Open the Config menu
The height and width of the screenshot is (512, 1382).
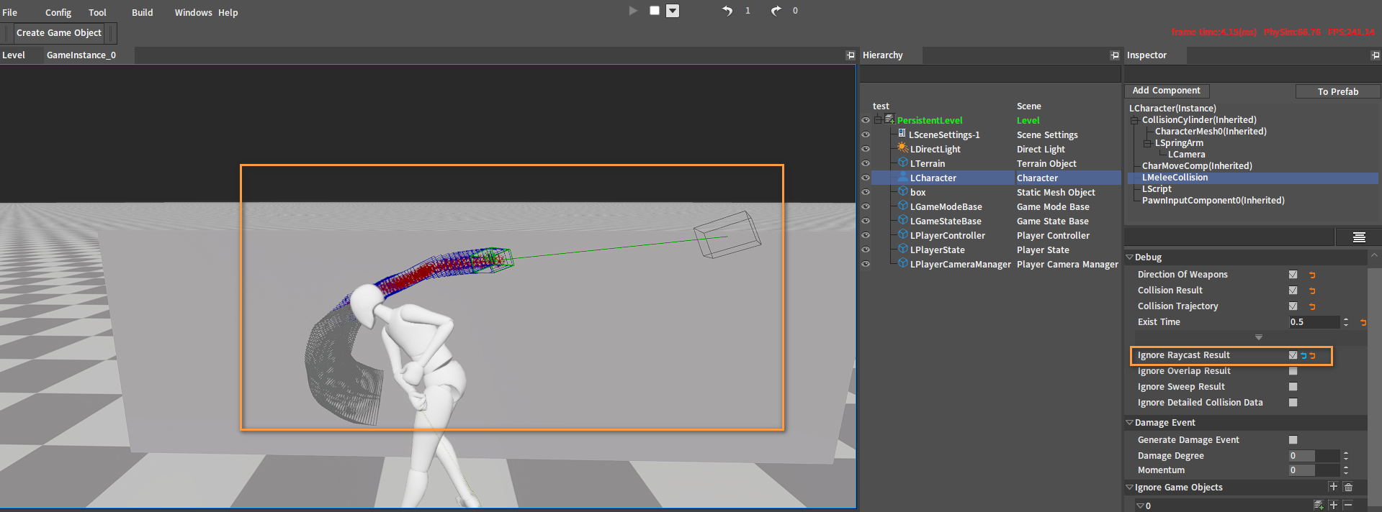[x=58, y=12]
